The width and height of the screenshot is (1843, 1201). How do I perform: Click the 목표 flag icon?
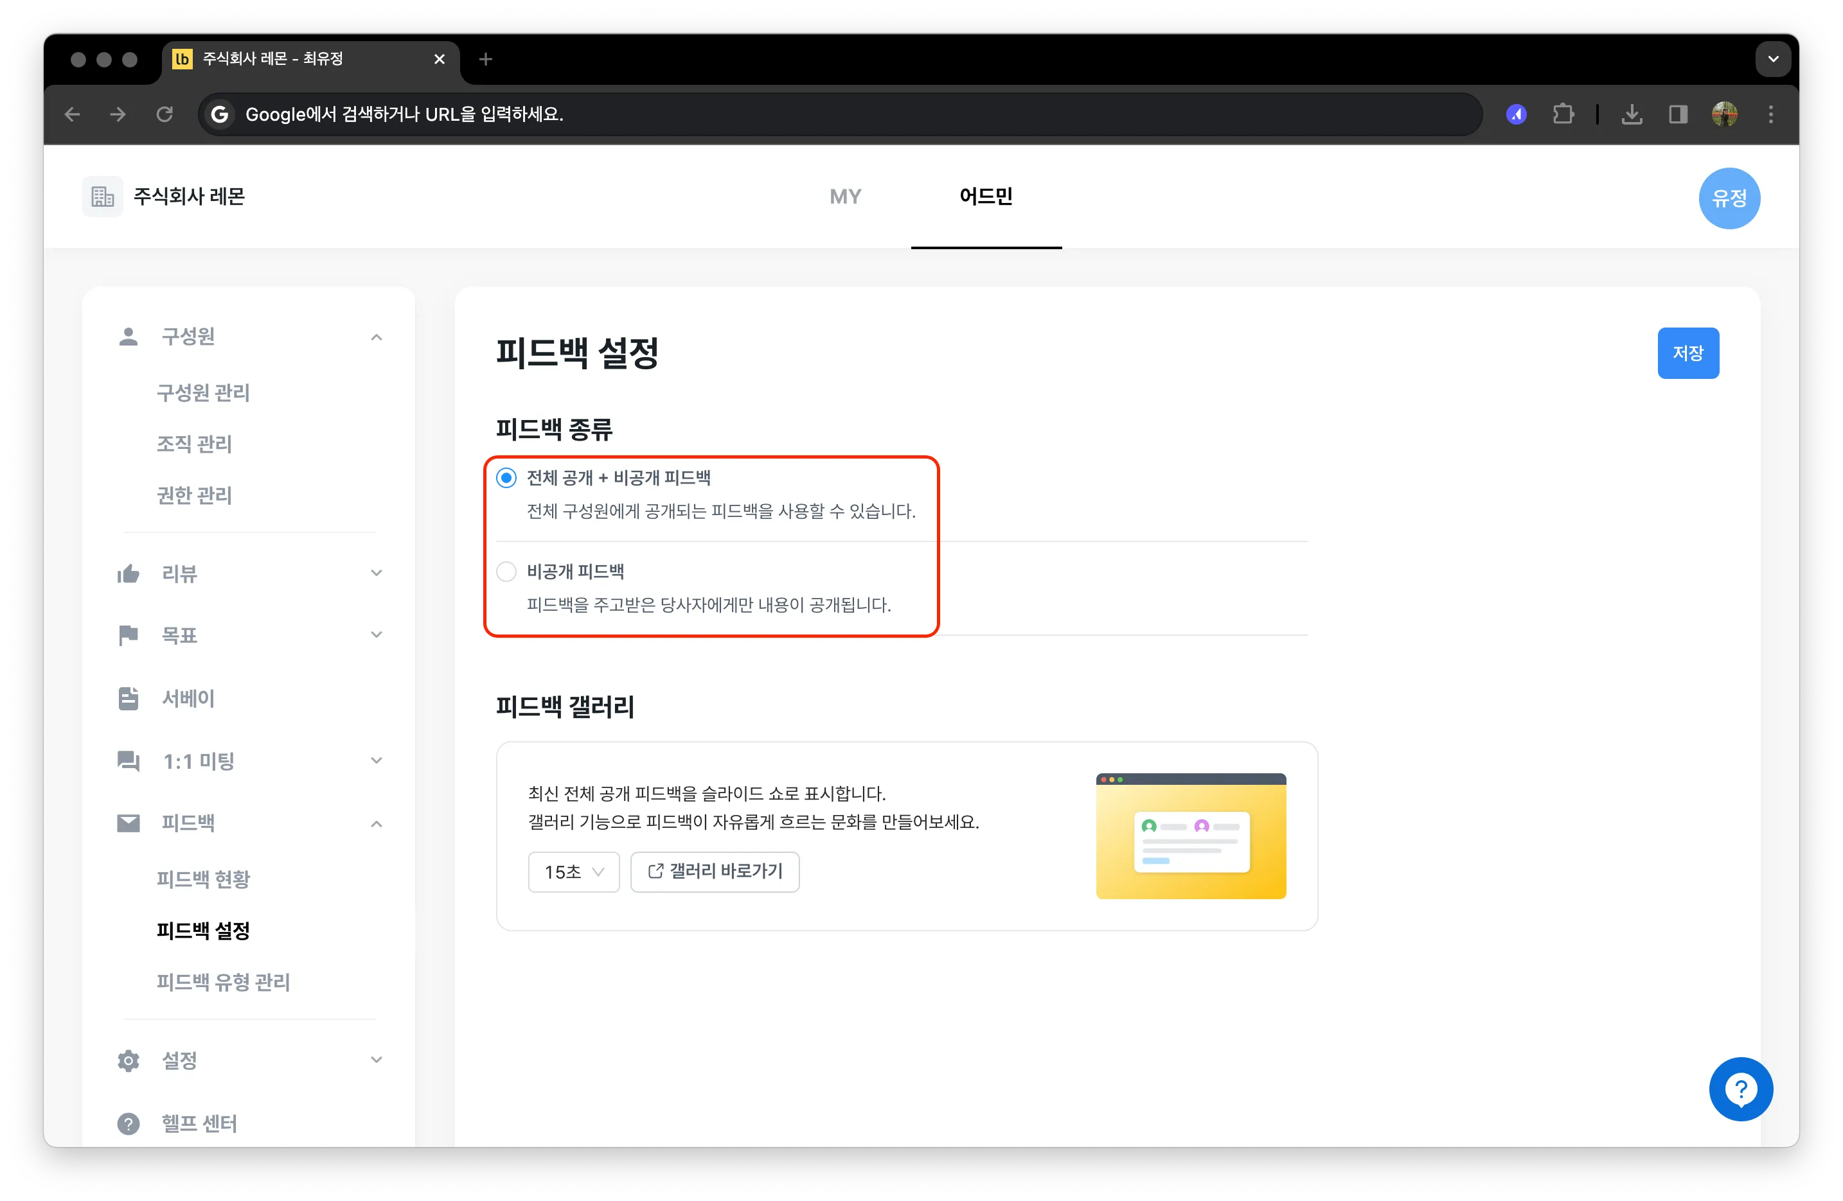coord(129,635)
